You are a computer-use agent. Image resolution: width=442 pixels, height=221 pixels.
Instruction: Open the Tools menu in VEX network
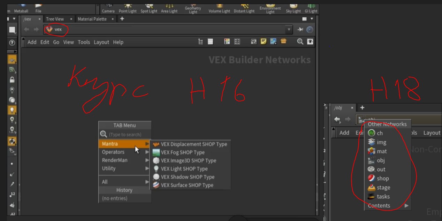(84, 42)
